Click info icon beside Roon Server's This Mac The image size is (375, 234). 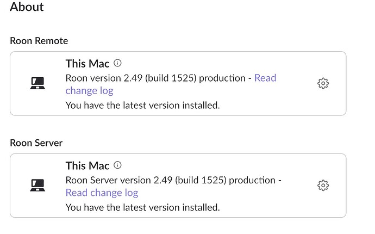point(117,165)
